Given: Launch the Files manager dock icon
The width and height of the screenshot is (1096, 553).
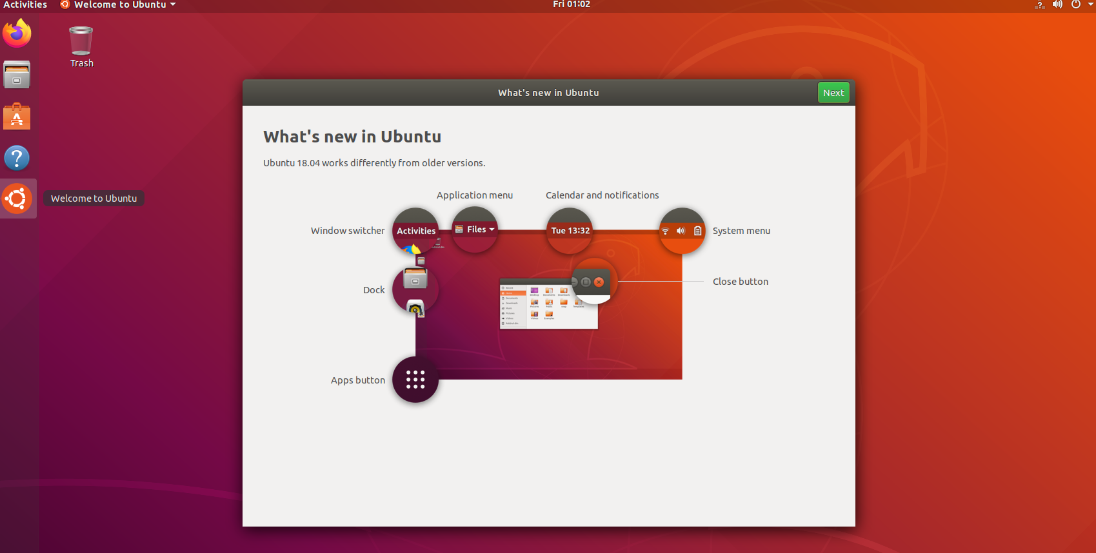Looking at the screenshot, I should click(x=17, y=75).
